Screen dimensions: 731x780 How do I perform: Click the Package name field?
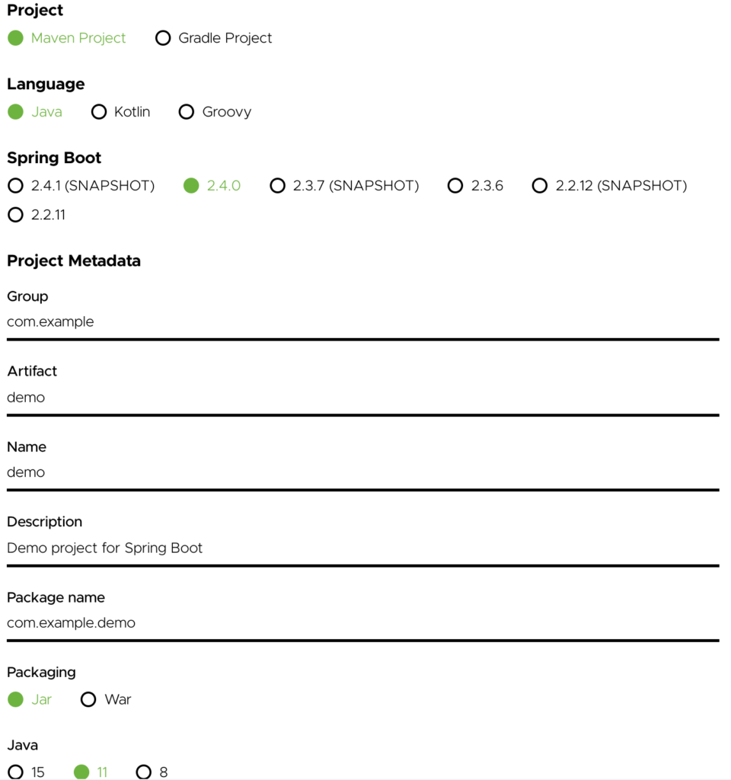(362, 623)
